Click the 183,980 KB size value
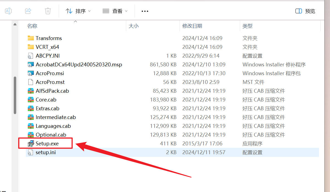The height and width of the screenshot is (192, 330). [163, 100]
